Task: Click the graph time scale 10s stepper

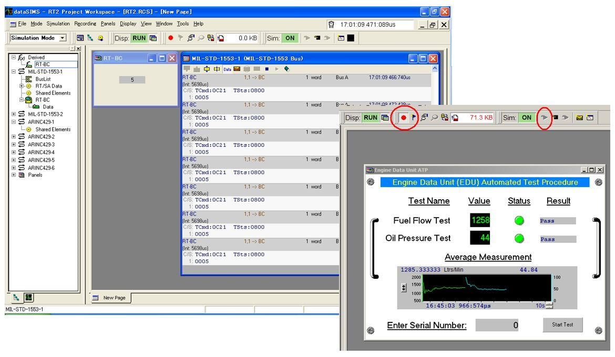Action: 548,306
